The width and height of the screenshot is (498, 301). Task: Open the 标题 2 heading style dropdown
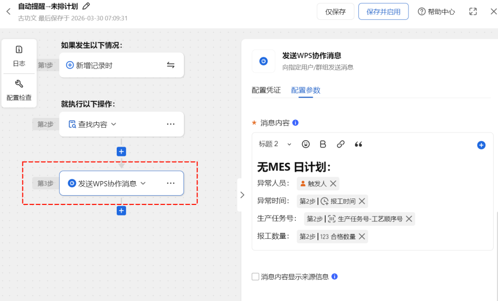tap(275, 144)
